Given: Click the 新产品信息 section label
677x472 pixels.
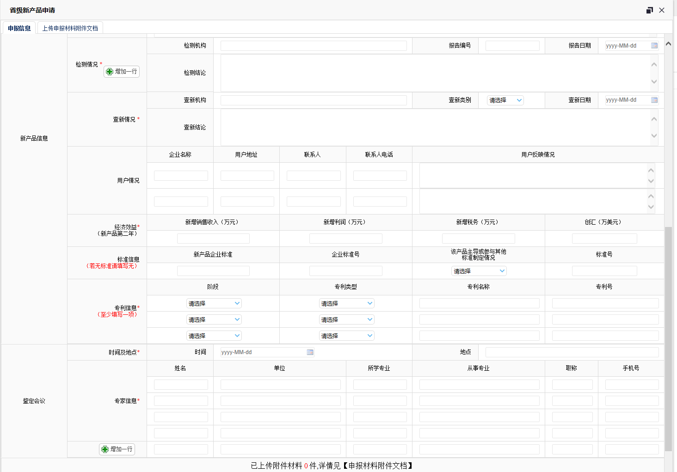Looking at the screenshot, I should (34, 138).
